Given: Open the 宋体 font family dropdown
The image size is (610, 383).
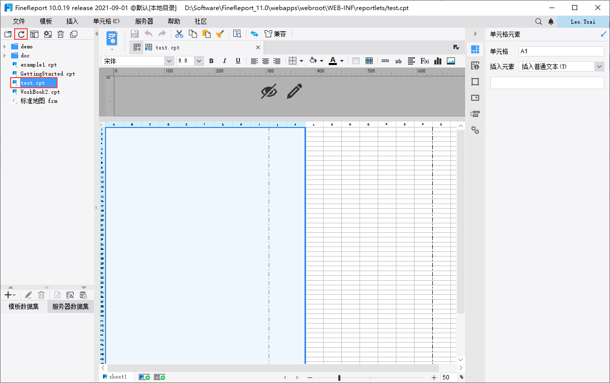Looking at the screenshot, I should coord(169,61).
